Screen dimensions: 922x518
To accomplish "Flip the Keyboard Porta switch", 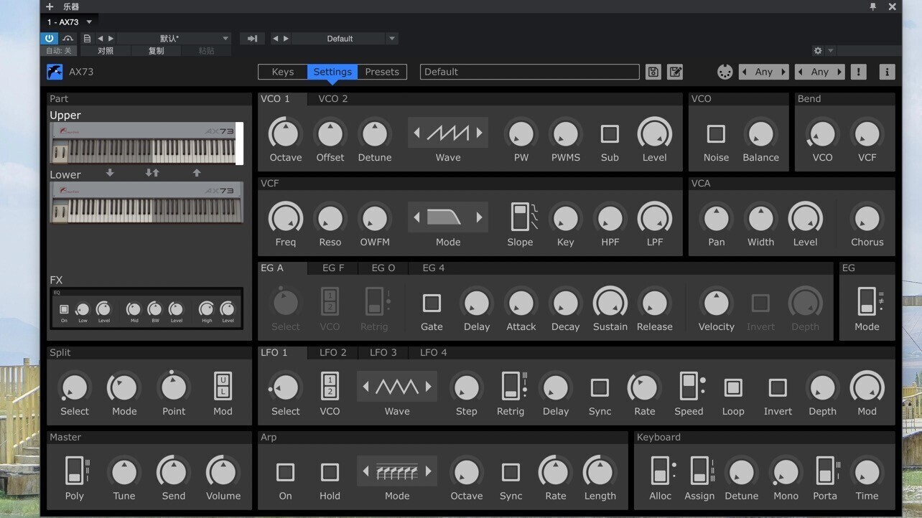I will point(826,471).
